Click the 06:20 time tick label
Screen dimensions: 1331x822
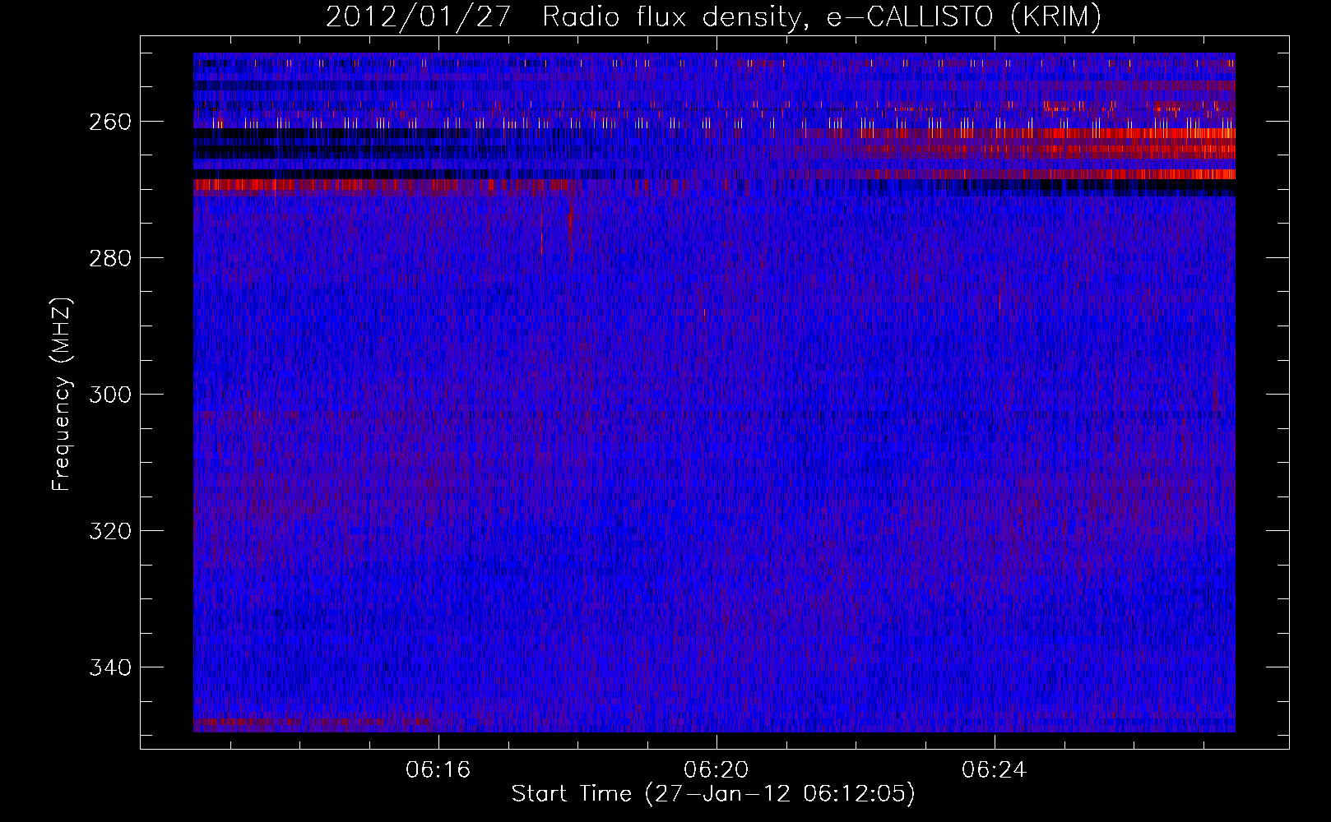point(717,769)
